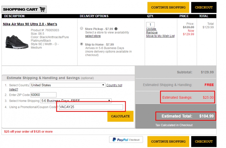
Task: Click the top Continue Shopping button
Action: pyautogui.click(x=168, y=7)
